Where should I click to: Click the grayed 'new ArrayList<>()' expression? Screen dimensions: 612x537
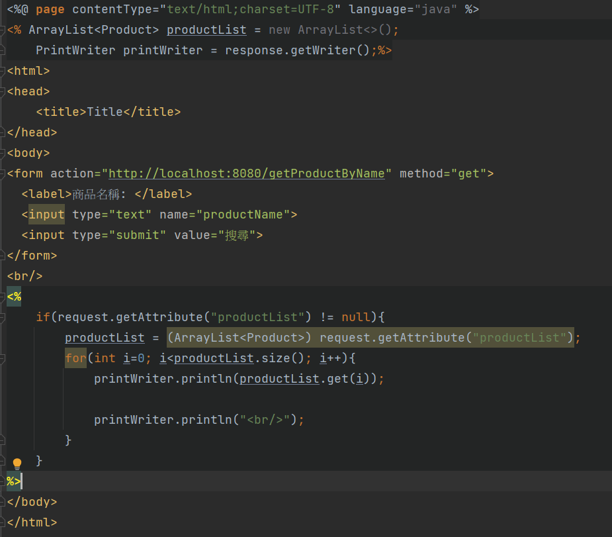tap(329, 30)
